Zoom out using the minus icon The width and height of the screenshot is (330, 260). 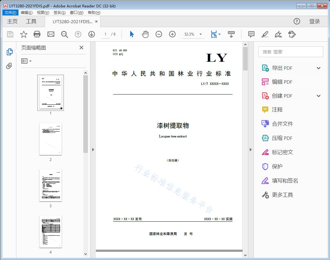coord(159,34)
